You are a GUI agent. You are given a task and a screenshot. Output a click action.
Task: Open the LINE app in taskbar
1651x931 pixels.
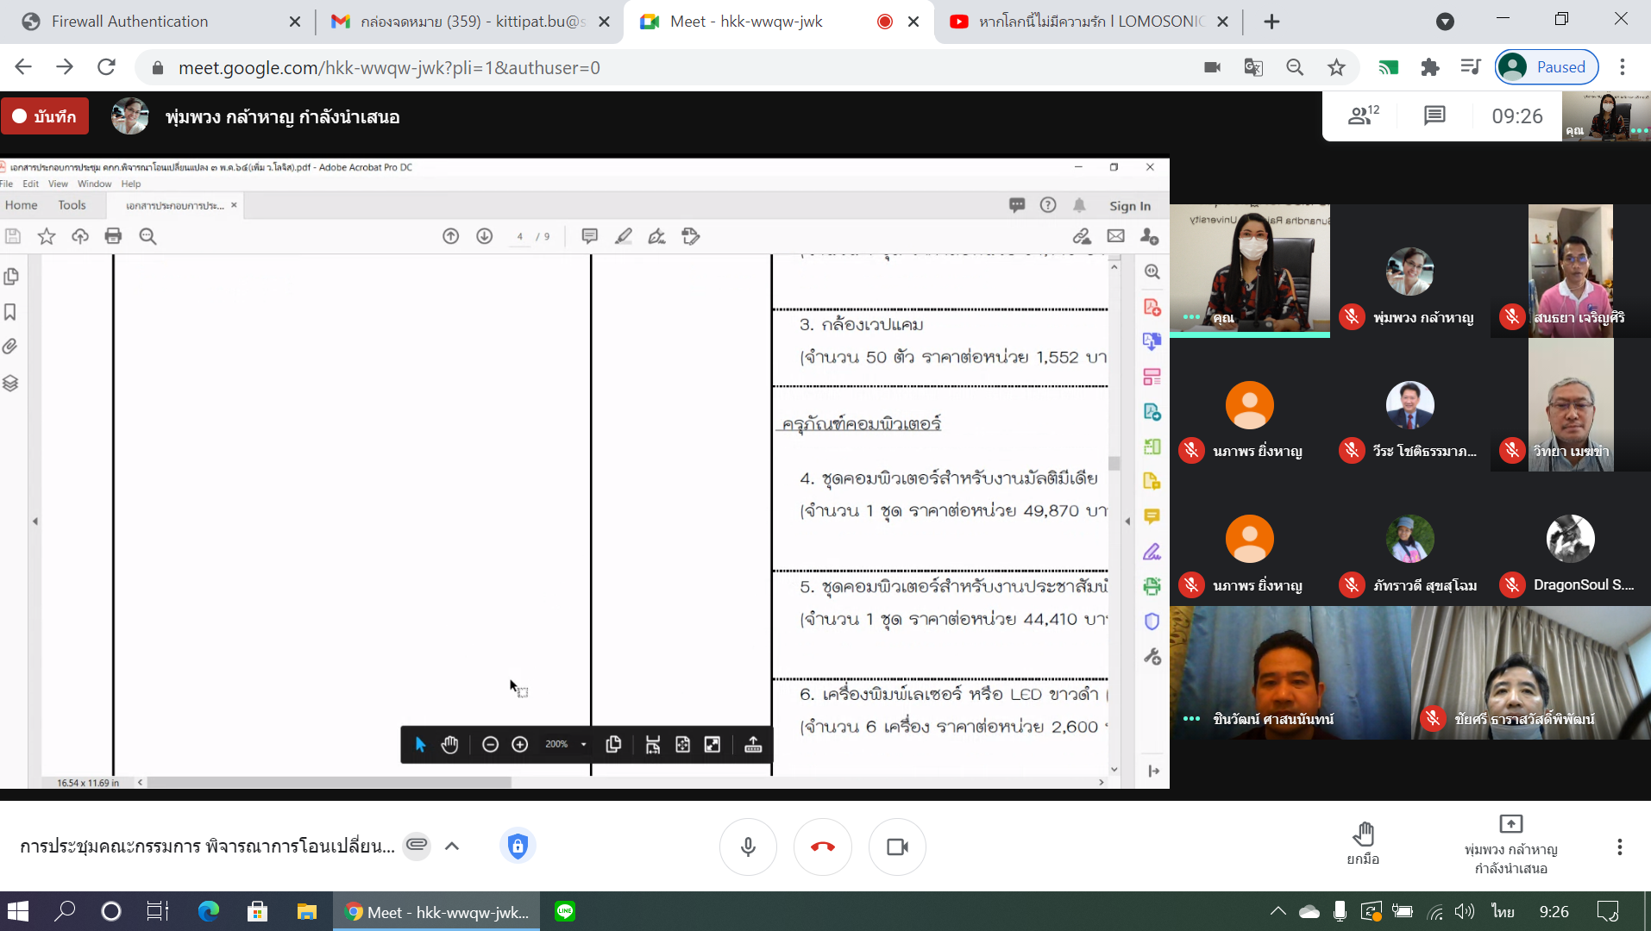(x=565, y=911)
